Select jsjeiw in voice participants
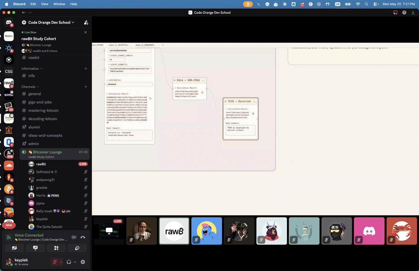The height and width of the screenshot is (271, 419). pos(58,203)
